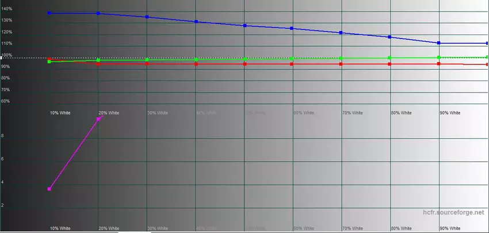Select the red data point at 30% White

point(147,63)
